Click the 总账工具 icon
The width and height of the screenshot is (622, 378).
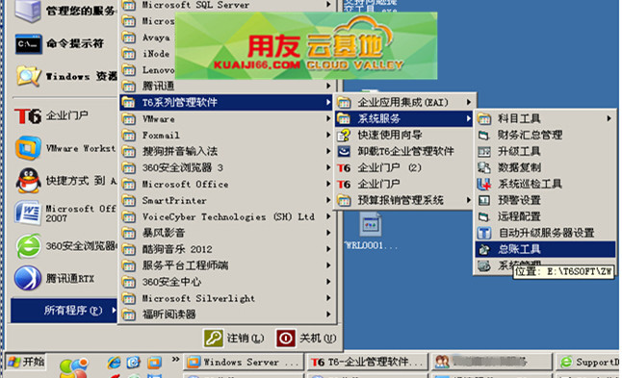pos(484,249)
